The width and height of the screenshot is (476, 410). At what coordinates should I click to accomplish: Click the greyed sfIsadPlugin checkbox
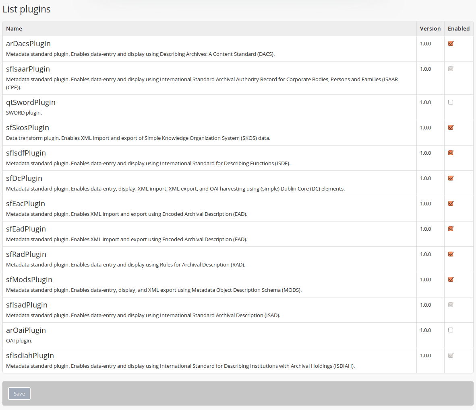click(x=451, y=305)
